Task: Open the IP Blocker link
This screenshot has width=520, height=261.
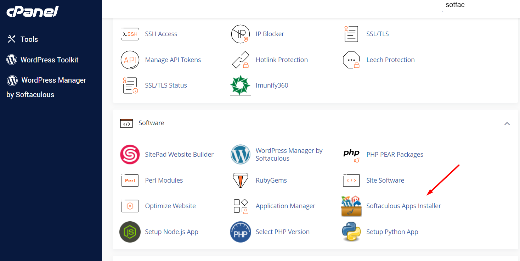Action: (270, 34)
